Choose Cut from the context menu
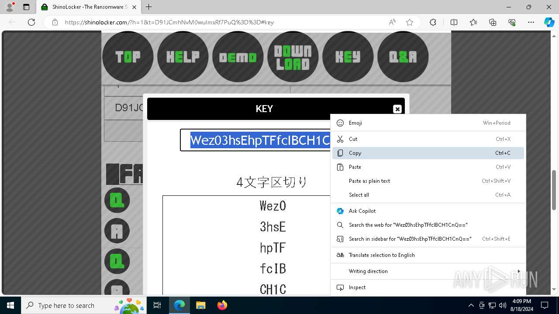This screenshot has width=559, height=314. [428, 139]
